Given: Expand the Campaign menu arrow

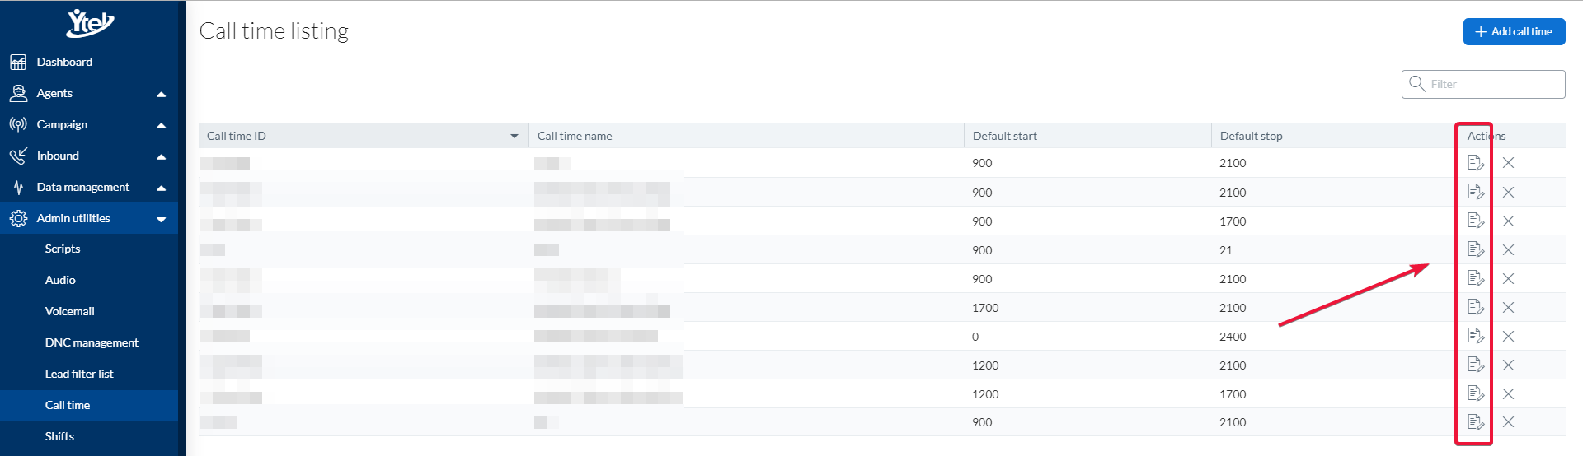Looking at the screenshot, I should point(161,125).
